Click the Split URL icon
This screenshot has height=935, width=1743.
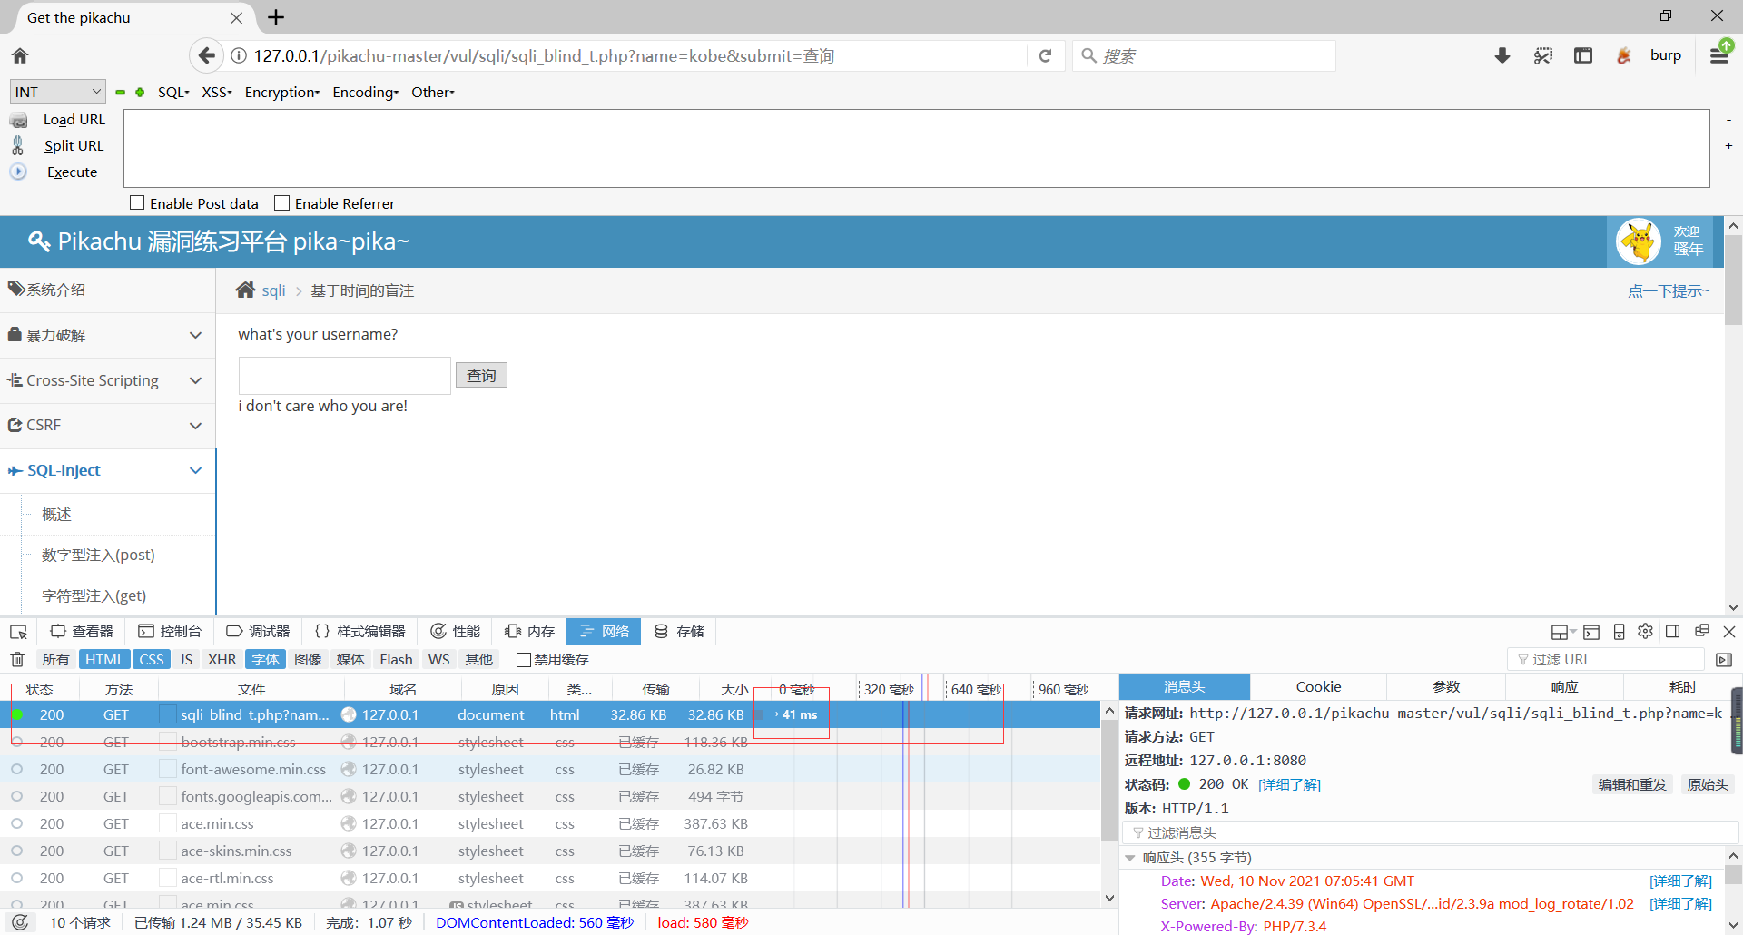pos(18,145)
